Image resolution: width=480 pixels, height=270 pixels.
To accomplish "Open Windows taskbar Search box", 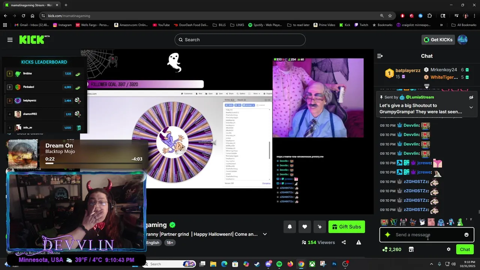I will coord(169,264).
